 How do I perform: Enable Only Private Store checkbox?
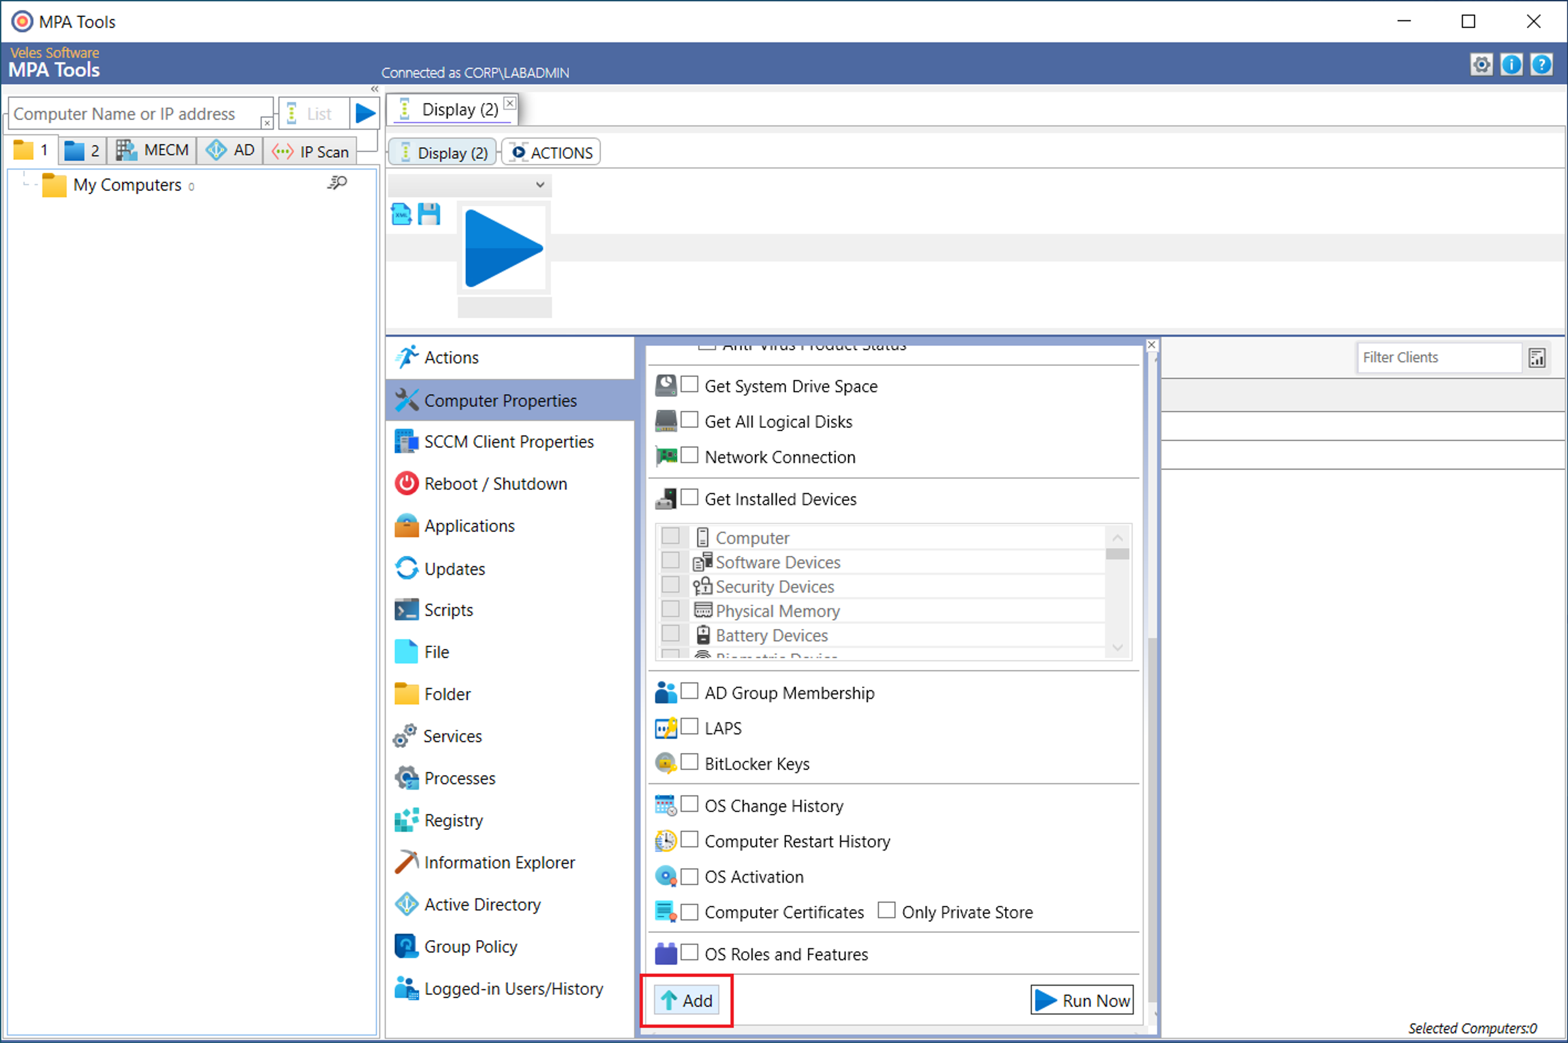(x=886, y=910)
